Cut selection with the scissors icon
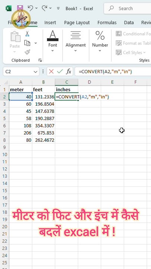This screenshot has height=269, width=151. [27, 34]
